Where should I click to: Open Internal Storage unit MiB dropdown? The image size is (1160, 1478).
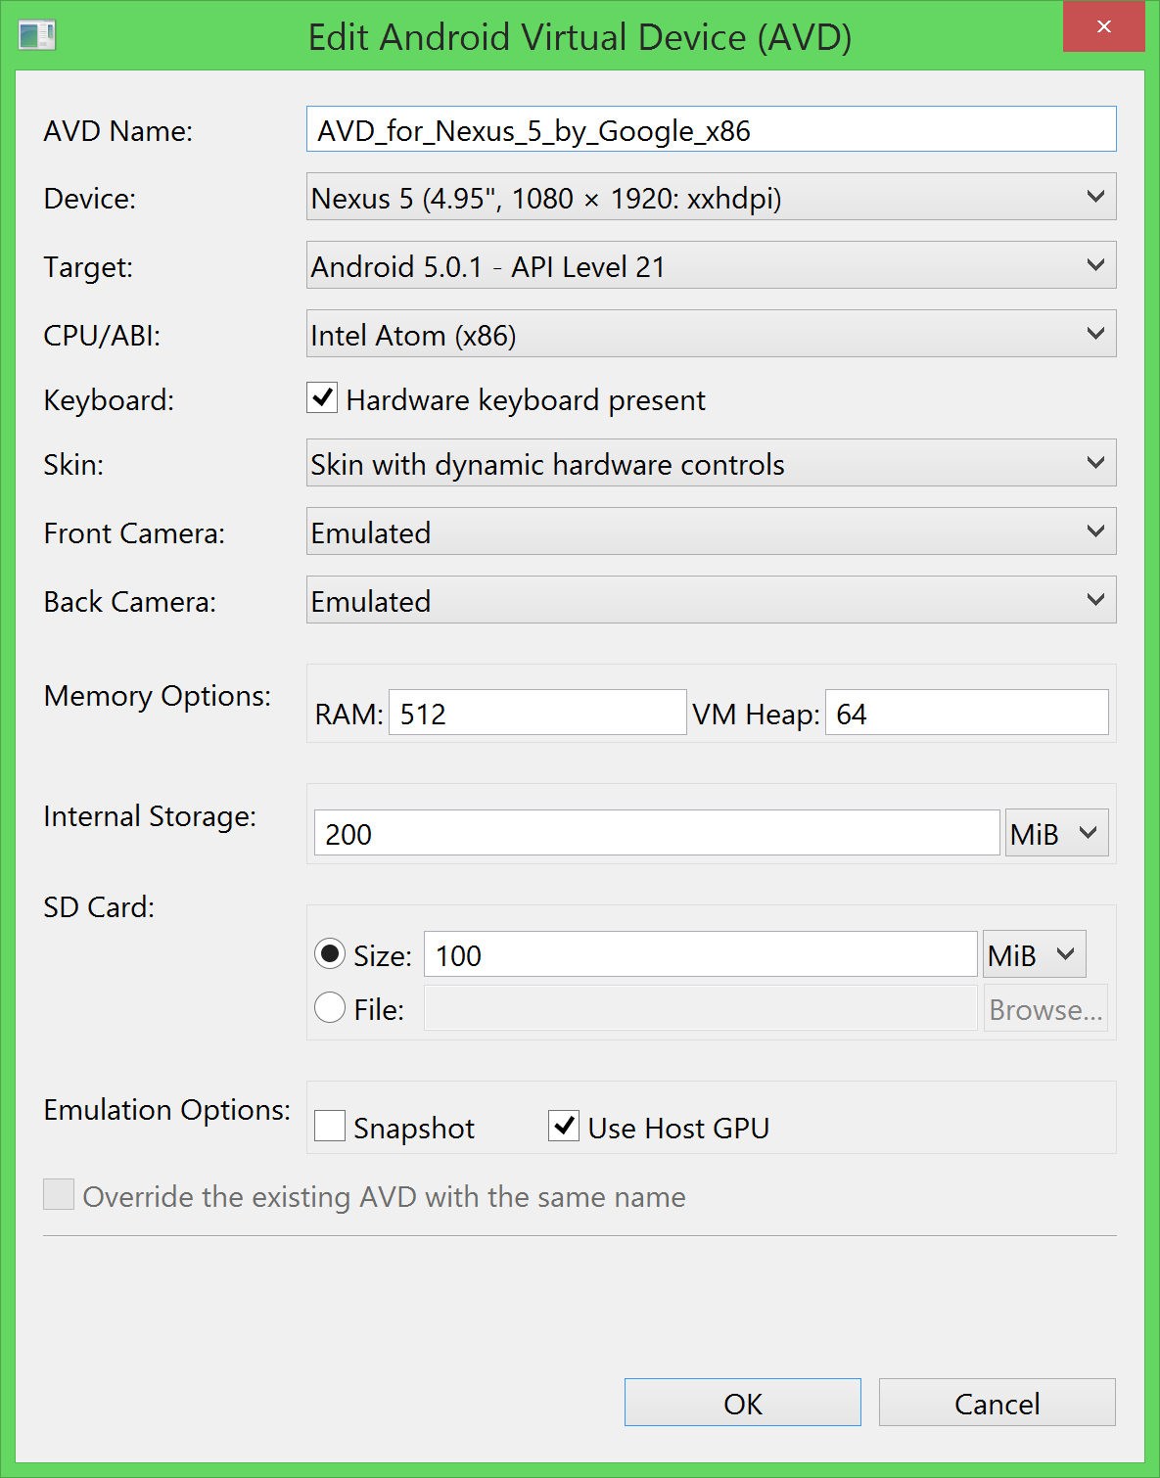click(1056, 834)
